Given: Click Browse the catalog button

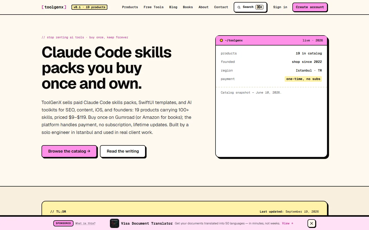Looking at the screenshot, I should point(69,151).
